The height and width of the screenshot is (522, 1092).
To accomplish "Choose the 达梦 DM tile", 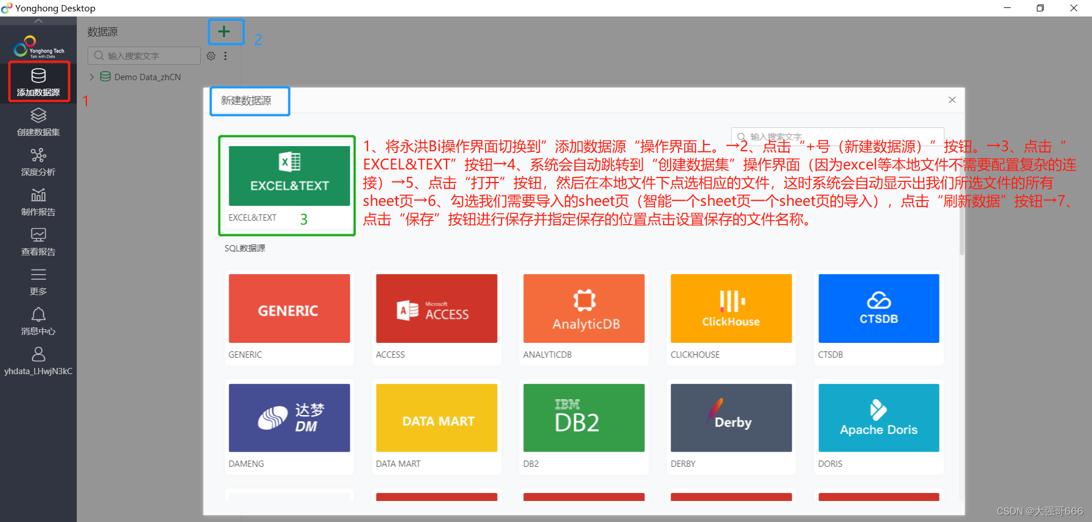I will (x=289, y=426).
